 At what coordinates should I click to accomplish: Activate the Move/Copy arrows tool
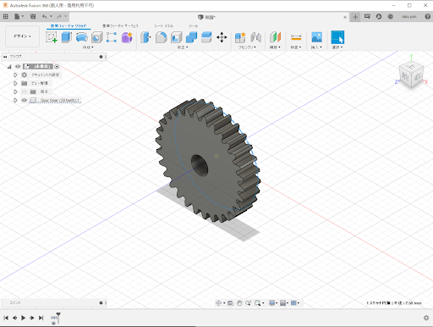(x=222, y=37)
